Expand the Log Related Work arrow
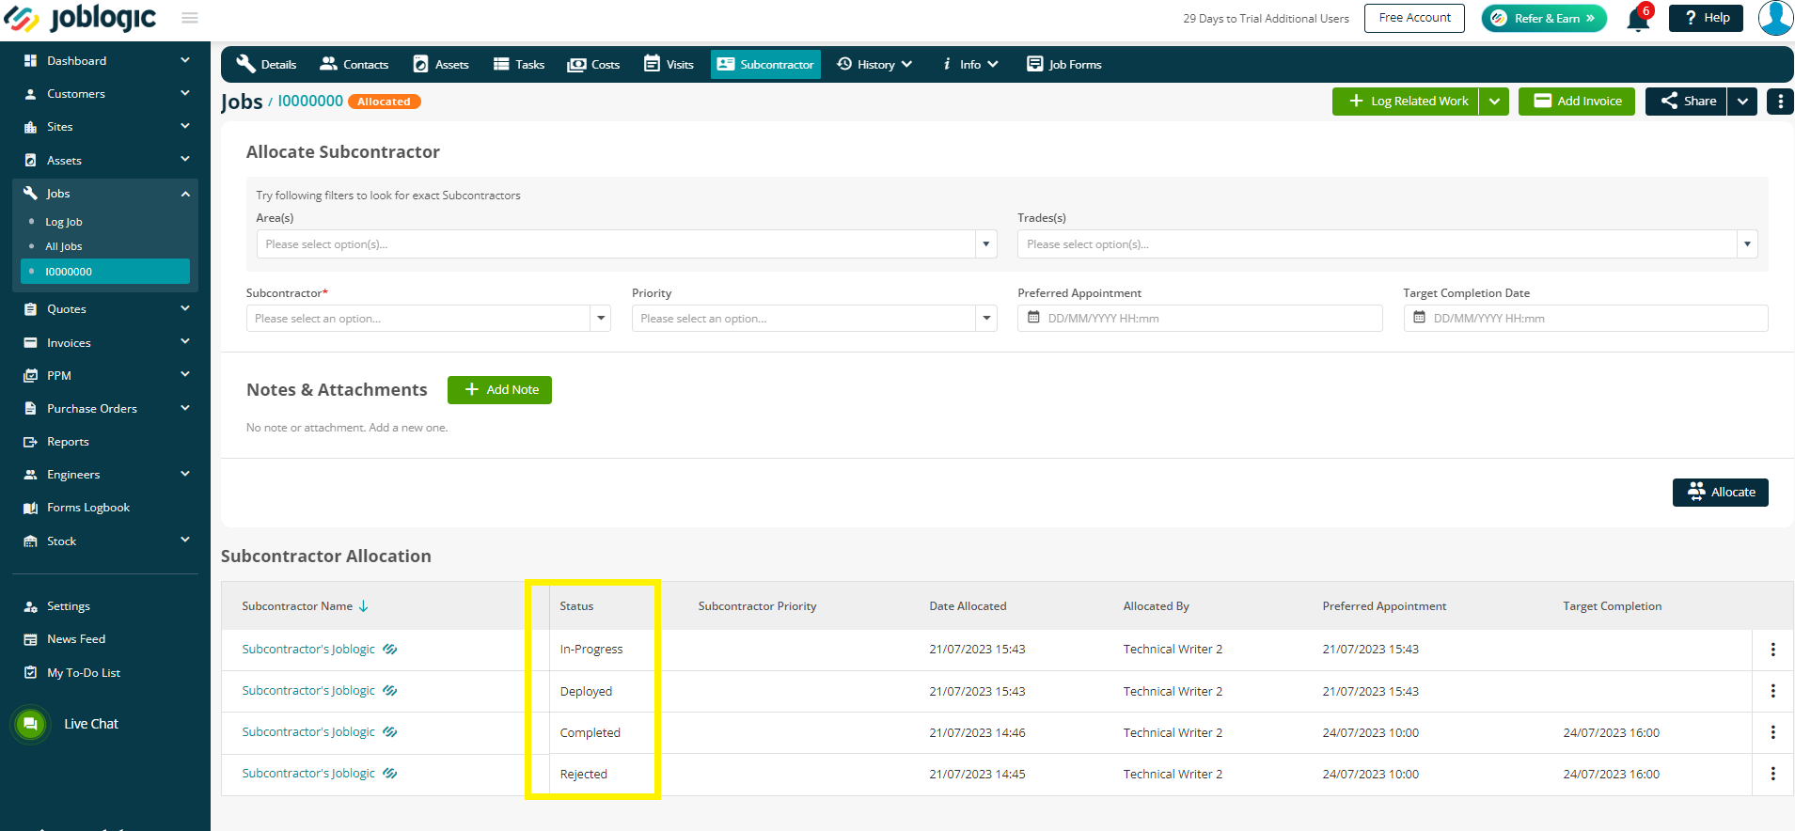The image size is (1795, 831). point(1494,102)
